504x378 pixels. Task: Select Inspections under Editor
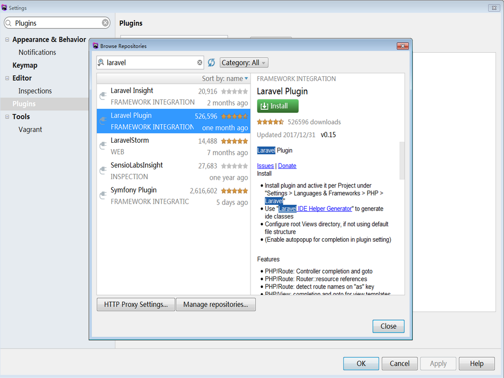click(35, 91)
